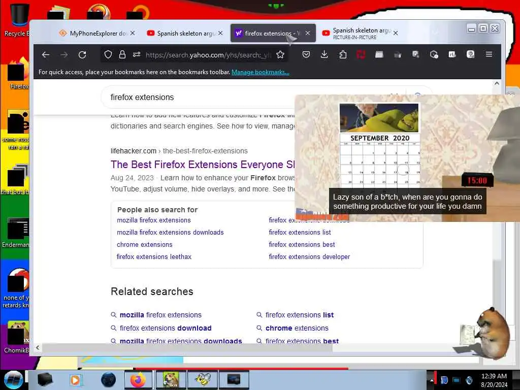Screen dimensions: 520x390
Task: Open Pocket save icon in toolbar
Action: click(x=306, y=54)
